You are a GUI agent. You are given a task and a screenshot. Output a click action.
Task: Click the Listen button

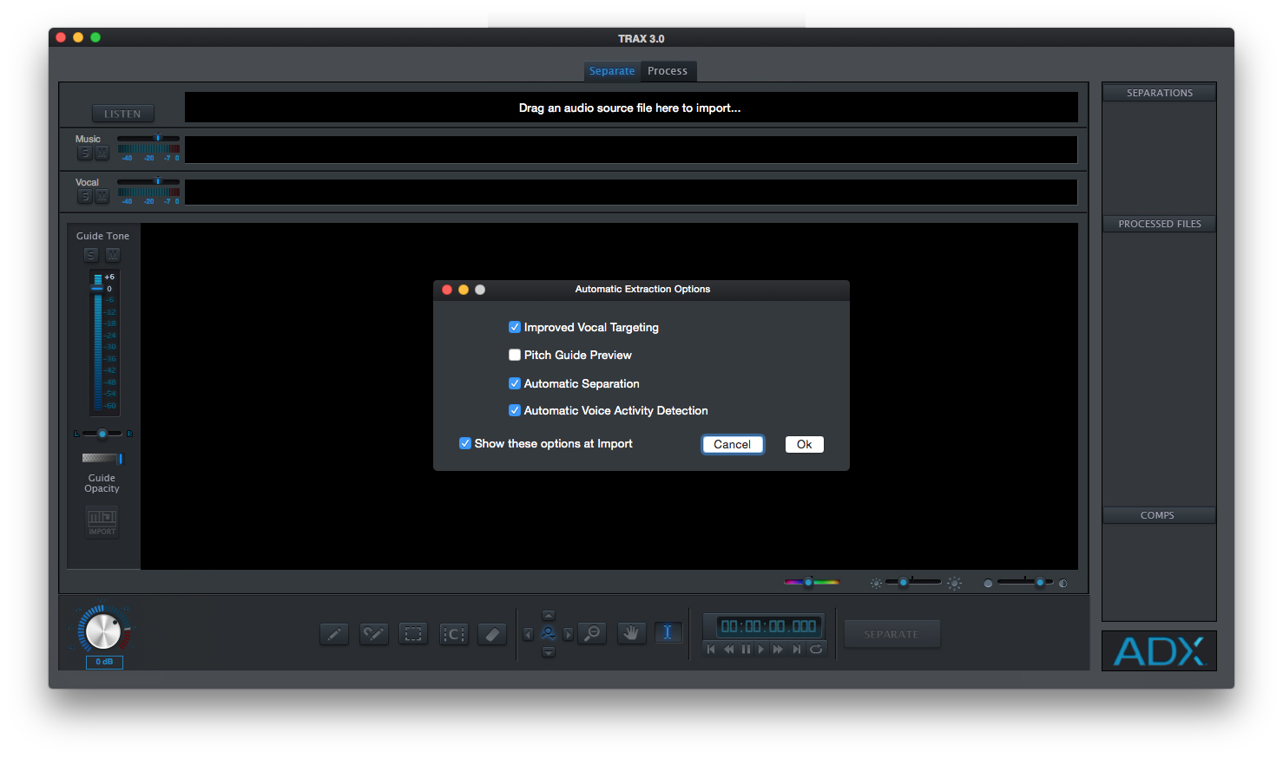[122, 114]
